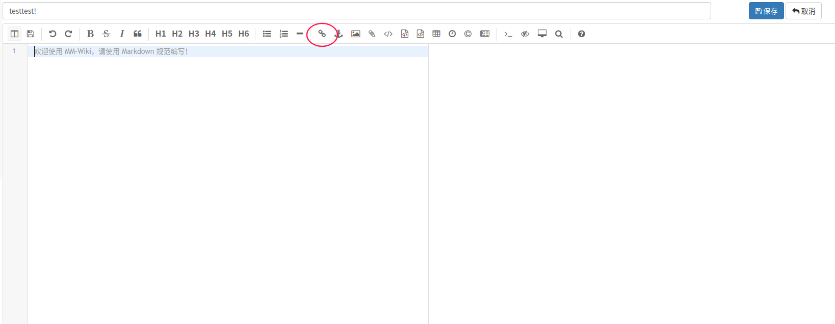Insert preformatted text block
Image resolution: width=835 pixels, height=324 pixels.
point(405,34)
